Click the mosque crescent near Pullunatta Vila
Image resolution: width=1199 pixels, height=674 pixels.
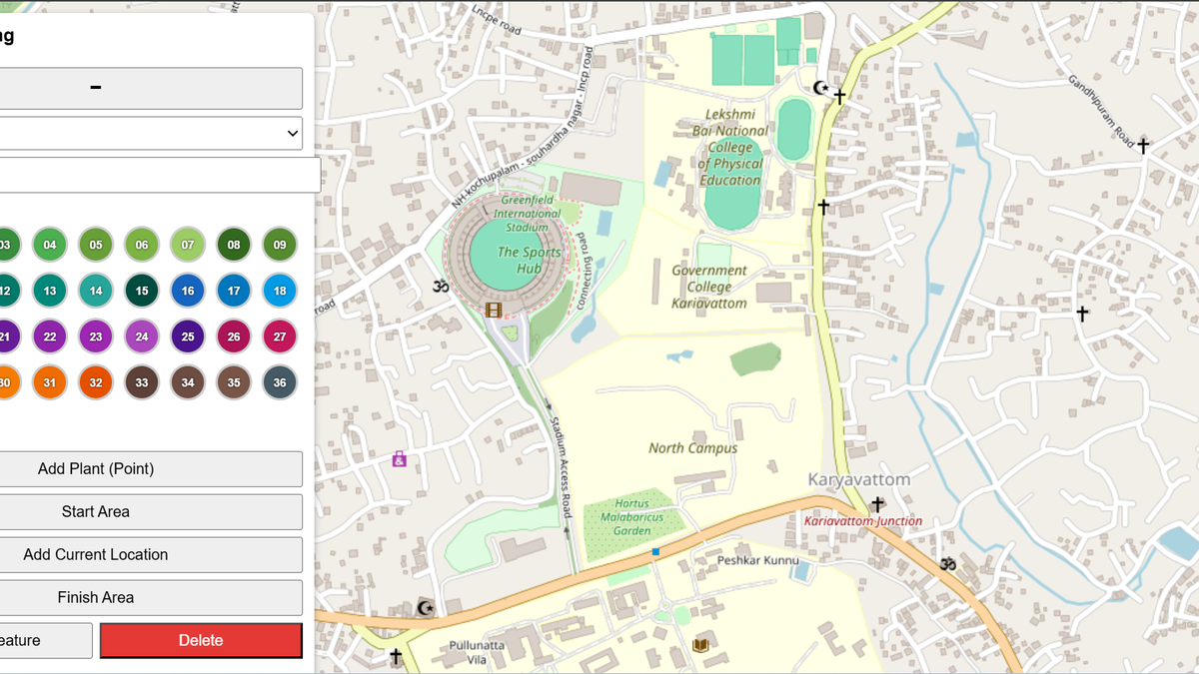(426, 608)
